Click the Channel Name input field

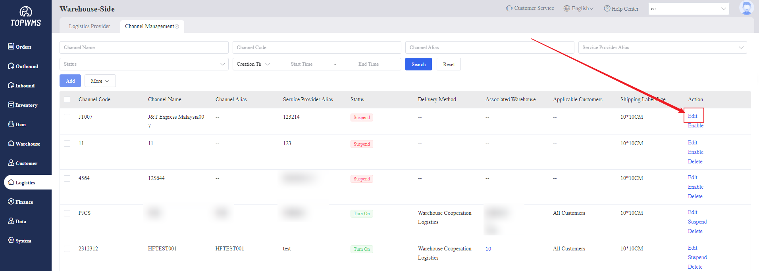[x=144, y=47]
